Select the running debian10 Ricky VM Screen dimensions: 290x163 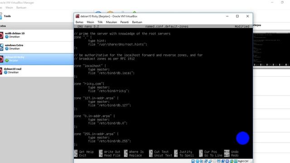[37, 59]
